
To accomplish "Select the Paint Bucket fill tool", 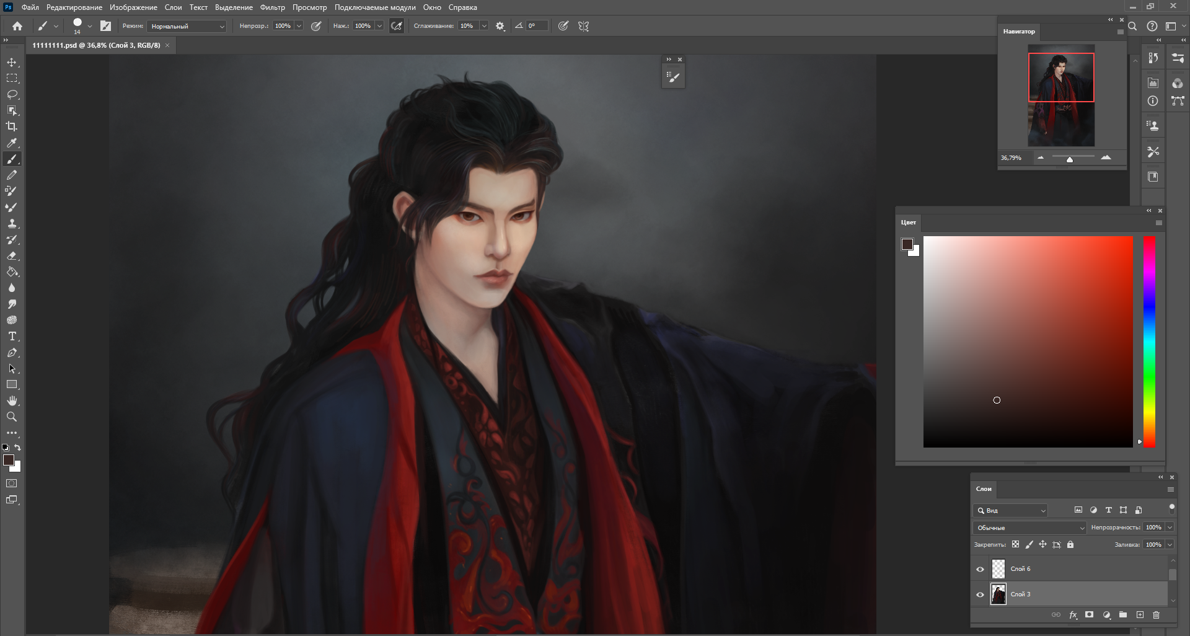I will click(12, 272).
